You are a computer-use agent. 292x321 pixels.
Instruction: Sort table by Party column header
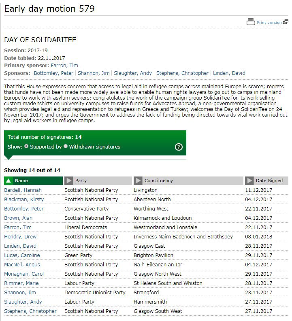(x=81, y=181)
